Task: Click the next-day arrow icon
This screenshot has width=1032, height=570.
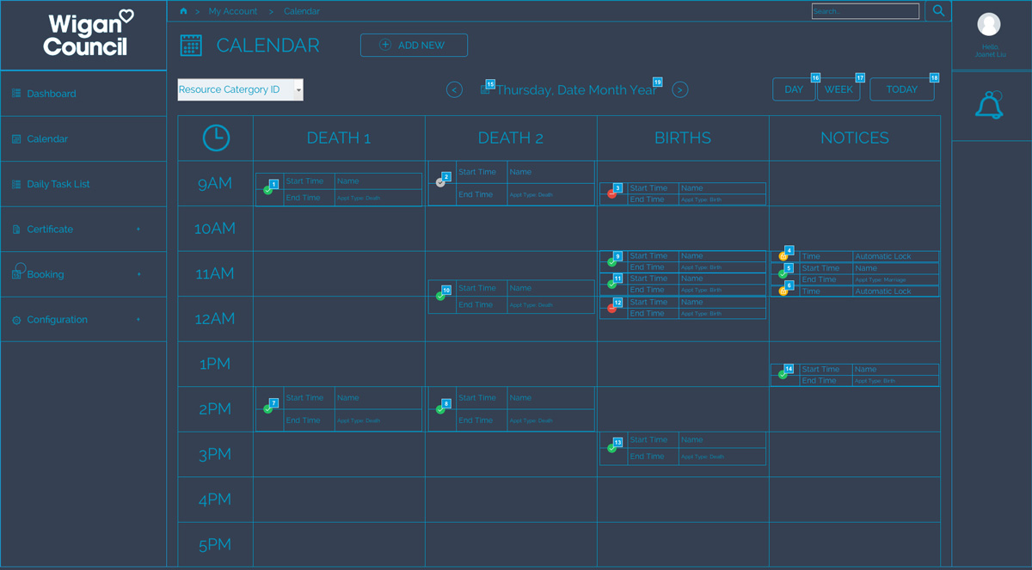Action: click(x=679, y=89)
